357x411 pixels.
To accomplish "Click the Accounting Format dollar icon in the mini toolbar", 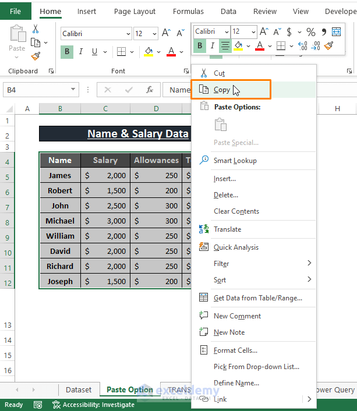I will [x=289, y=32].
